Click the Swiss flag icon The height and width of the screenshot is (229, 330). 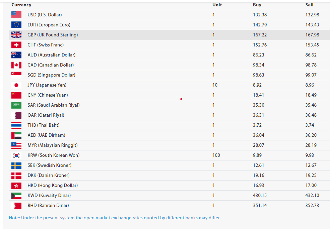pos(16,45)
